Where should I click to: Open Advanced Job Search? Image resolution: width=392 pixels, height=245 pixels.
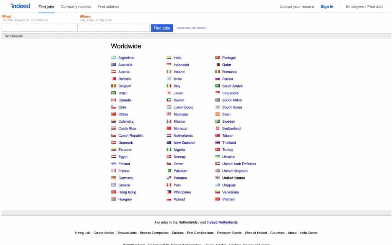[193, 28]
